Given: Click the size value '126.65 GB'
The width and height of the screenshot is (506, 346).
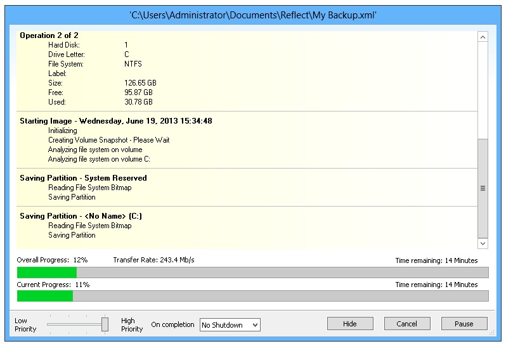Looking at the screenshot, I should [140, 83].
